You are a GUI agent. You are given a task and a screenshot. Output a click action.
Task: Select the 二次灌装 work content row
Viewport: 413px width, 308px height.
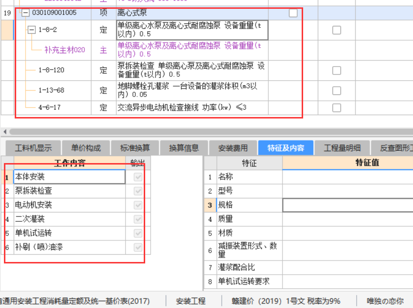point(70,219)
